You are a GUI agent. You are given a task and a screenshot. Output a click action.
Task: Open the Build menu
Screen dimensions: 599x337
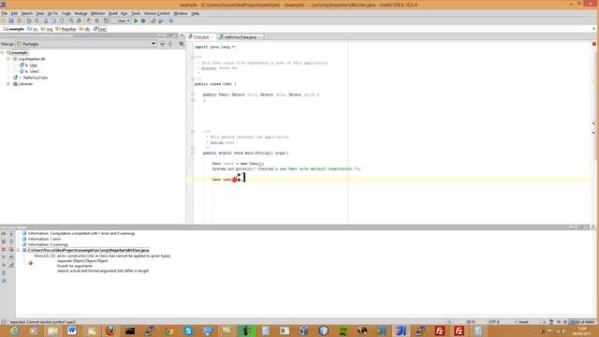[x=113, y=13]
